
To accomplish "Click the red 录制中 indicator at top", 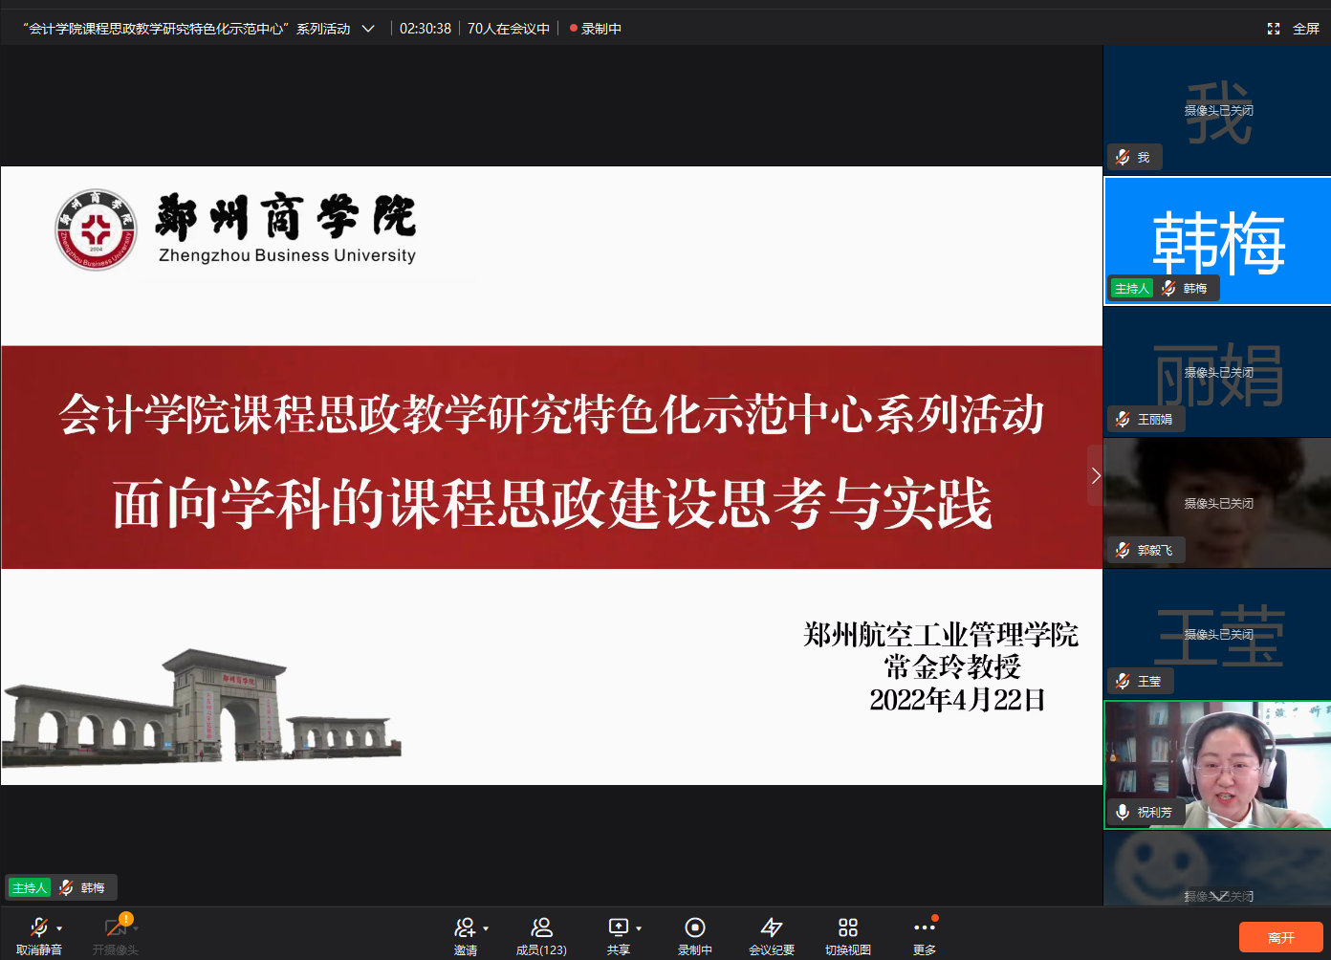I will 596,29.
